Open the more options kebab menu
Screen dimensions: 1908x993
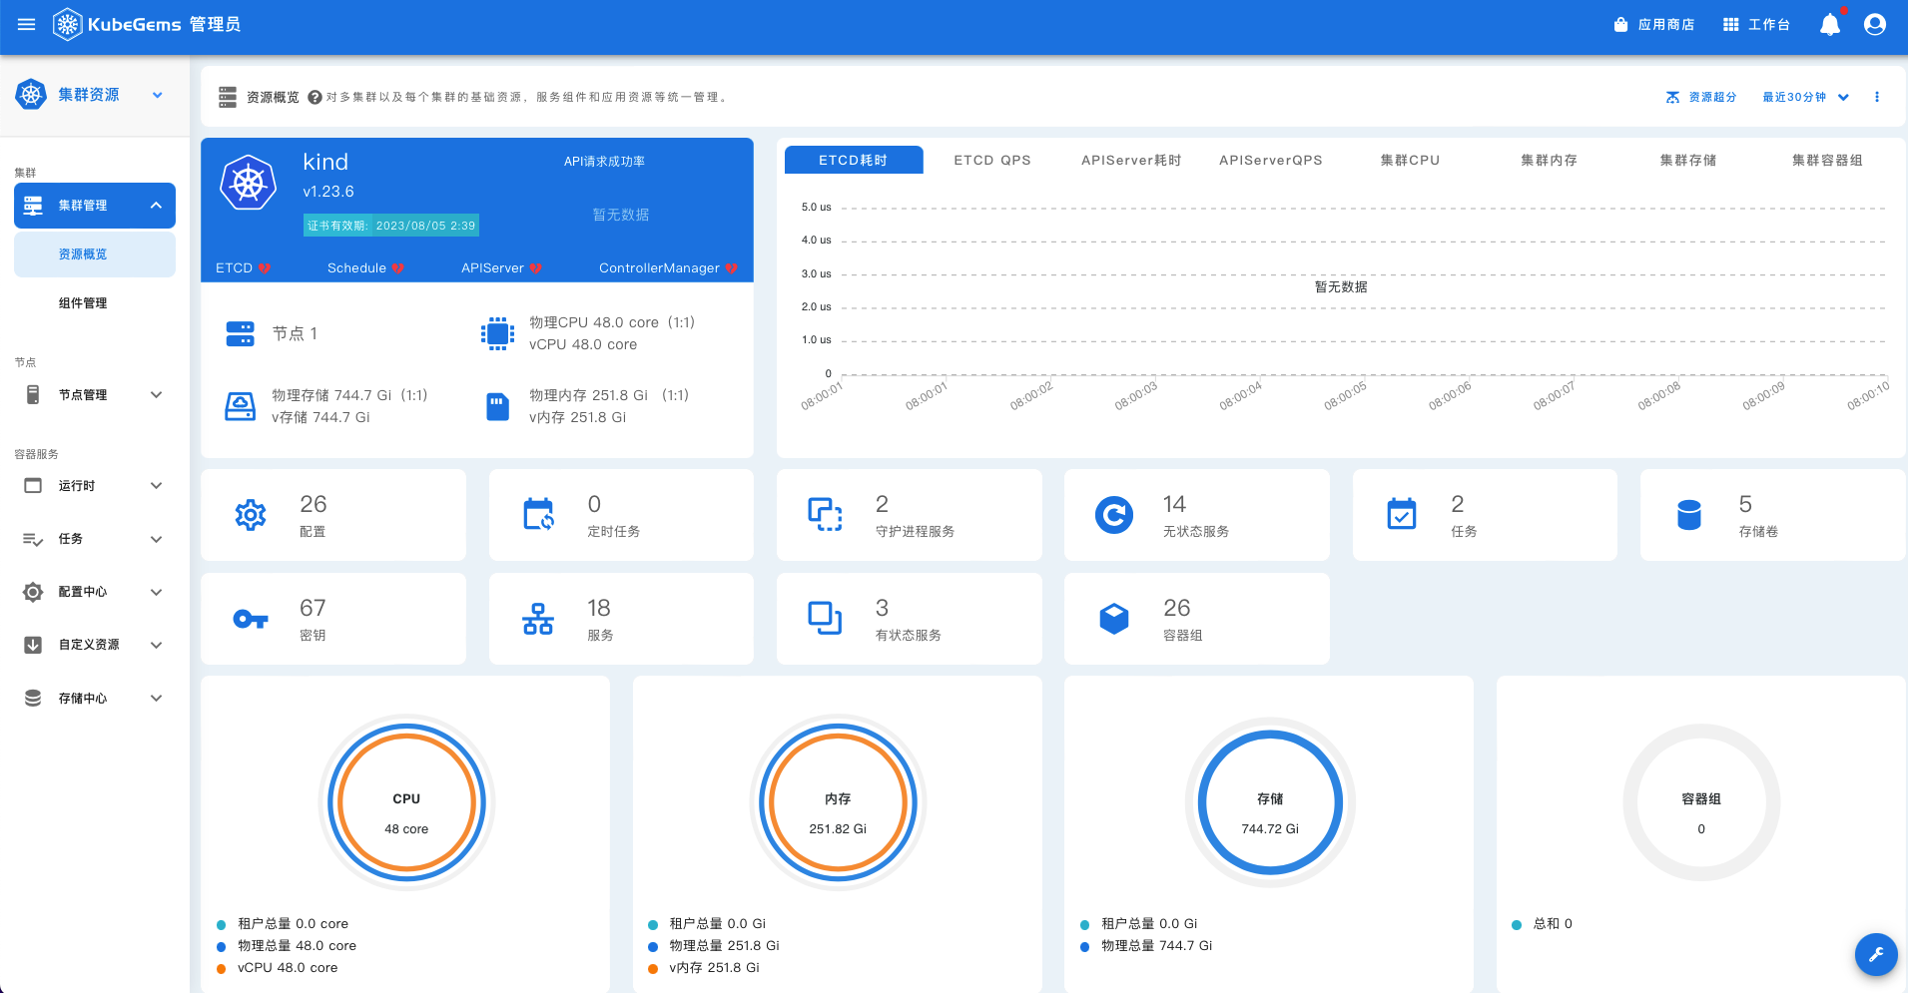pyautogui.click(x=1877, y=97)
